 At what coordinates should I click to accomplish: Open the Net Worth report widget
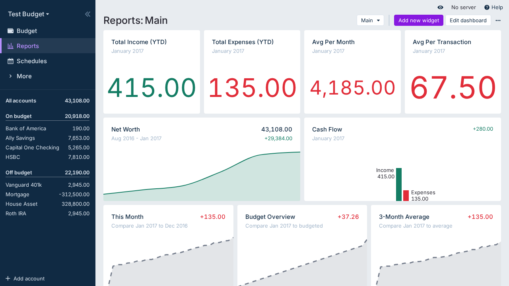click(125, 129)
